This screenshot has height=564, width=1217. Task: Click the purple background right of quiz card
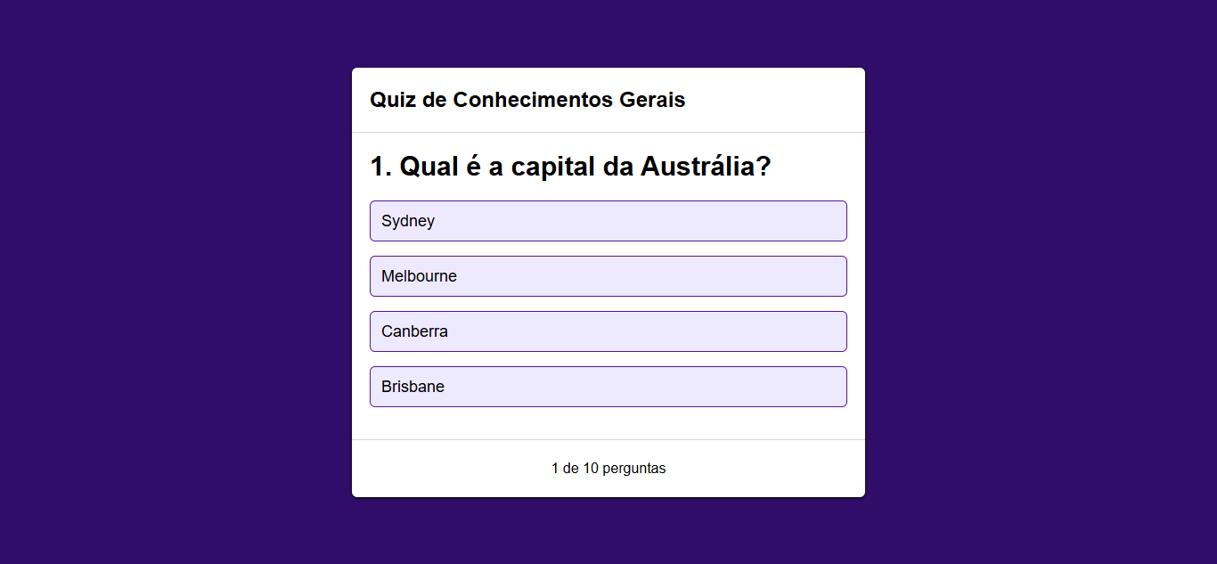[1041, 282]
